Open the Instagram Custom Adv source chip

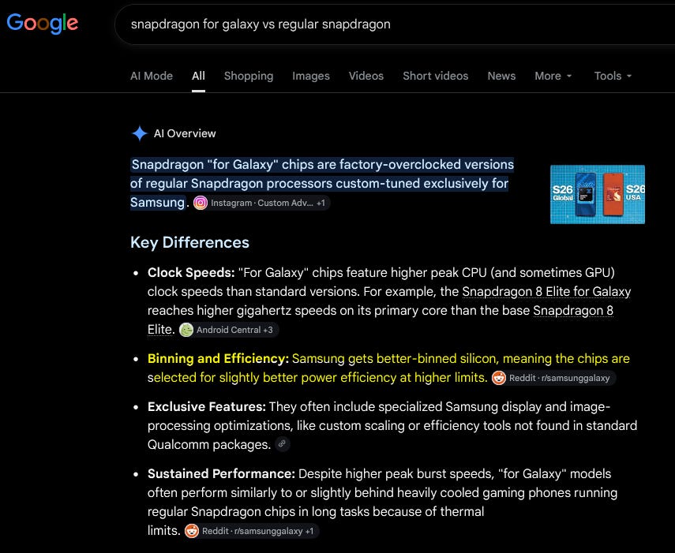click(x=261, y=203)
